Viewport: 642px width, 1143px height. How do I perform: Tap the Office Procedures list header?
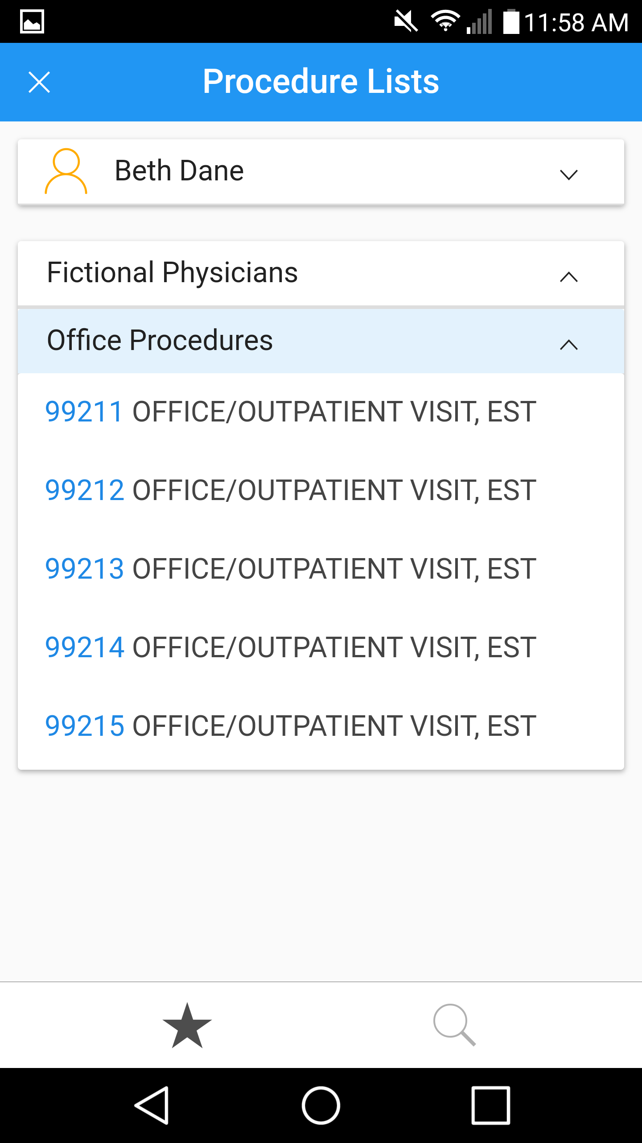click(160, 340)
